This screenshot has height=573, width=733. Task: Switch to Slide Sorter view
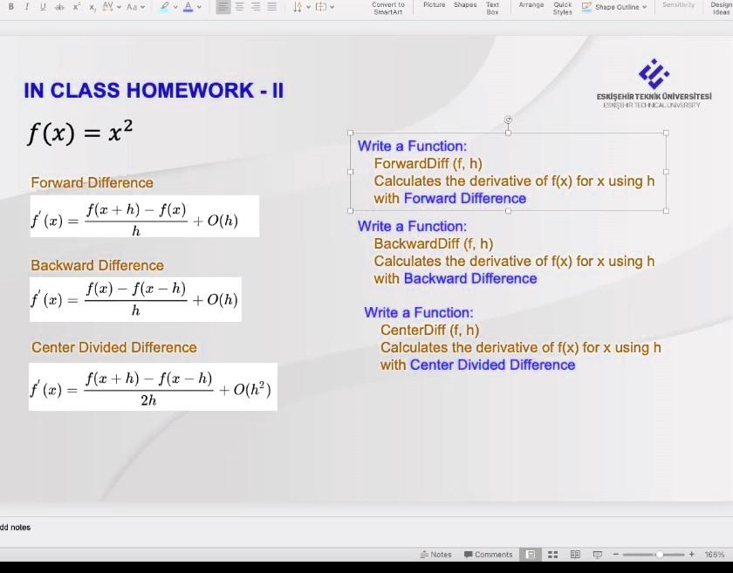pos(553,554)
